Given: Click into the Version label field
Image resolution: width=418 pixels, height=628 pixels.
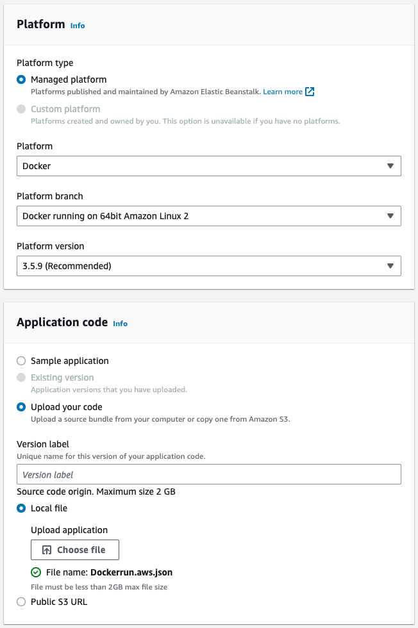Looking at the screenshot, I should click(208, 475).
